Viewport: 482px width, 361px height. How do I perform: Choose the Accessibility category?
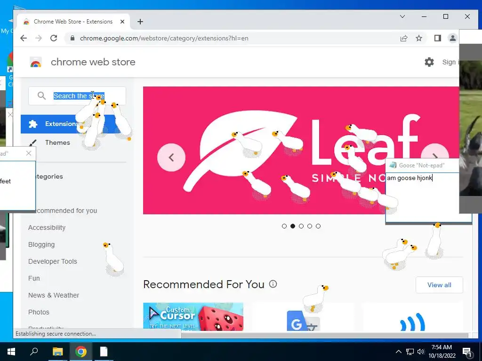click(x=47, y=228)
